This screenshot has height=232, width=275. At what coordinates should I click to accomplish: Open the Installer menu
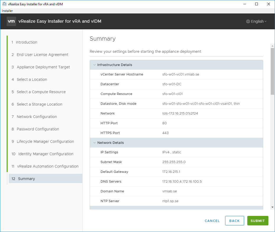[7, 11]
